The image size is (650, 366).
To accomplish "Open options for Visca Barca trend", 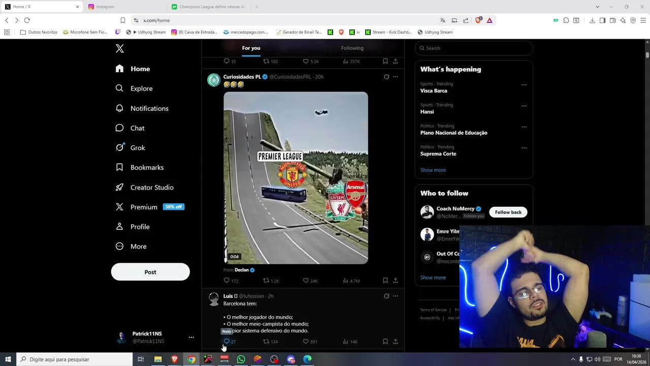I will (524, 85).
